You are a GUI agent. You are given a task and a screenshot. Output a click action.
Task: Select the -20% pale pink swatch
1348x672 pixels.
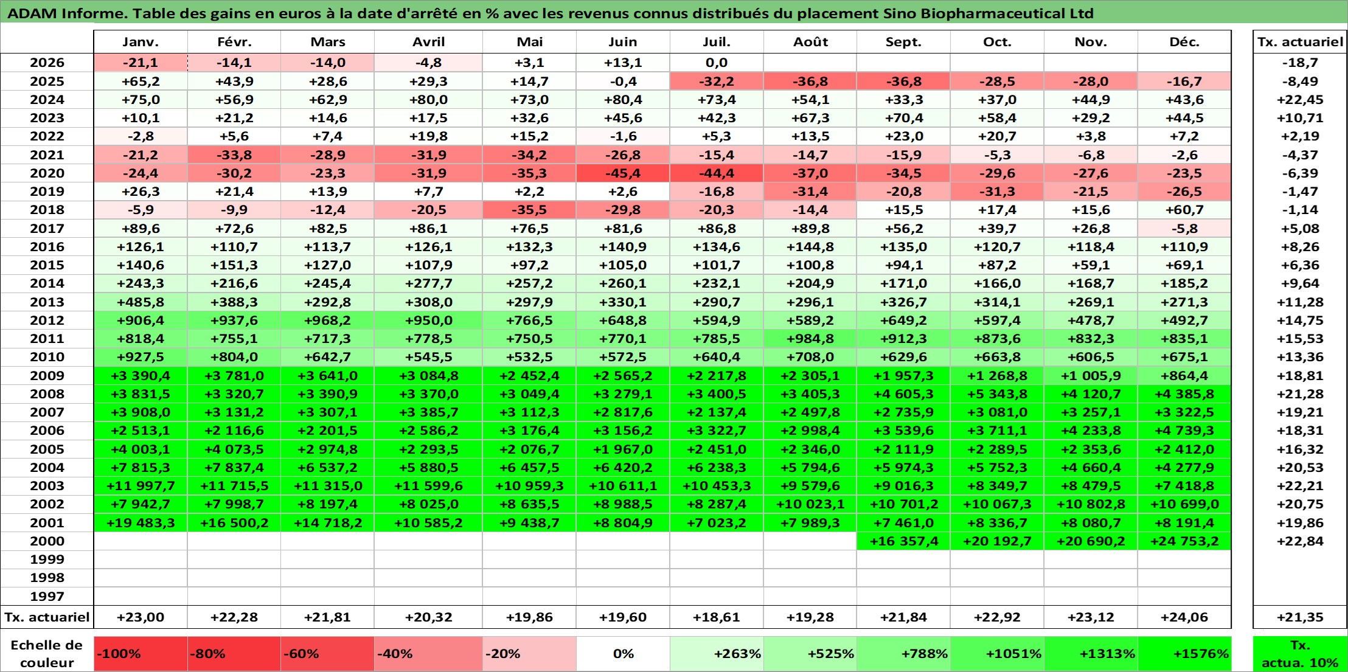[x=529, y=654]
